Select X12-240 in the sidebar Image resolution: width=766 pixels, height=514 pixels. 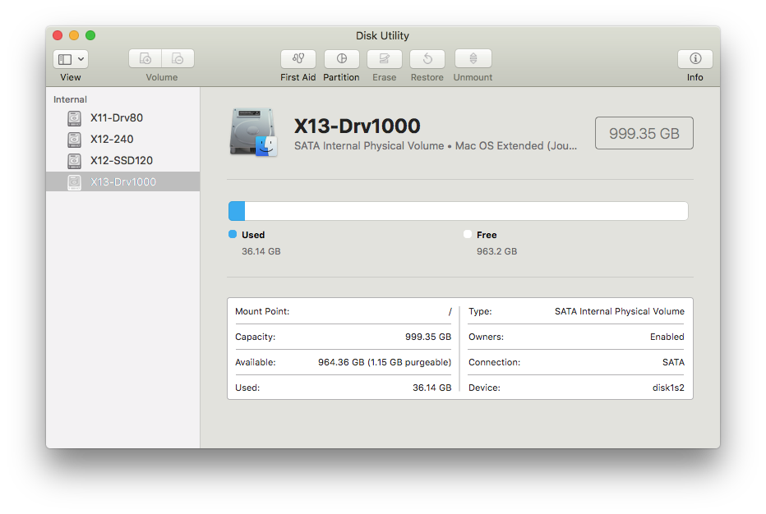pyautogui.click(x=123, y=139)
